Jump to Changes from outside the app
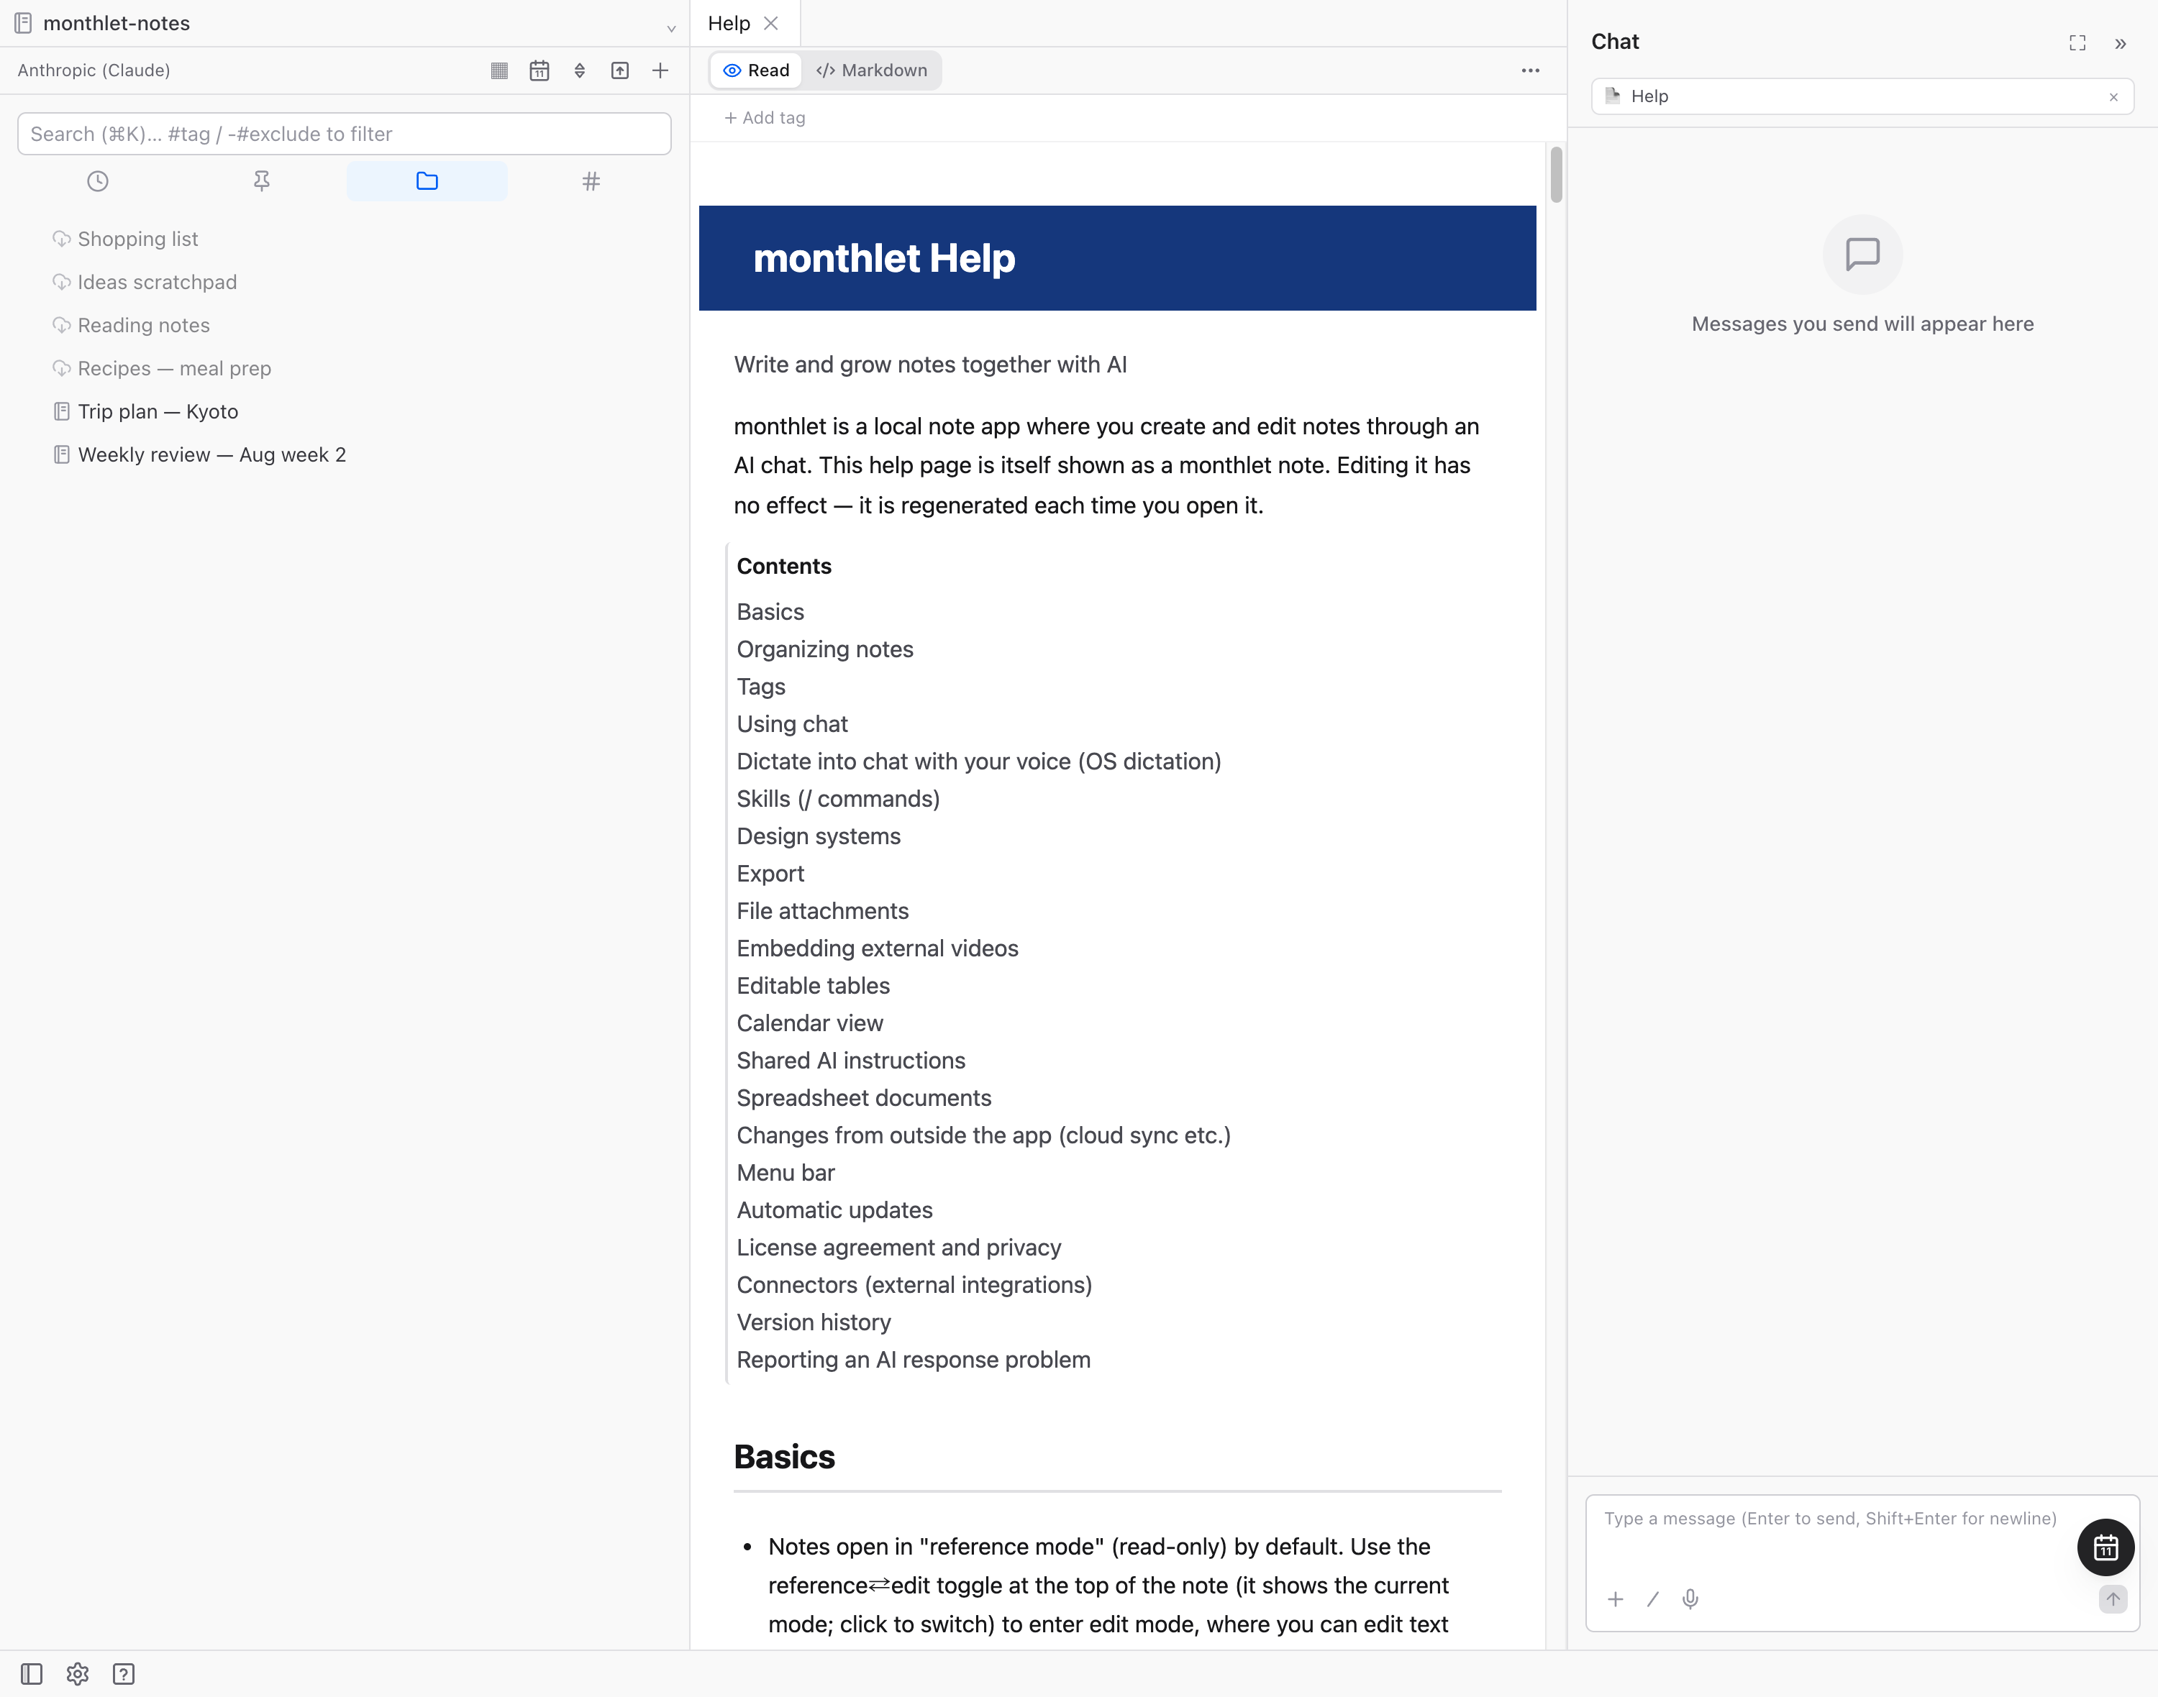 [984, 1135]
